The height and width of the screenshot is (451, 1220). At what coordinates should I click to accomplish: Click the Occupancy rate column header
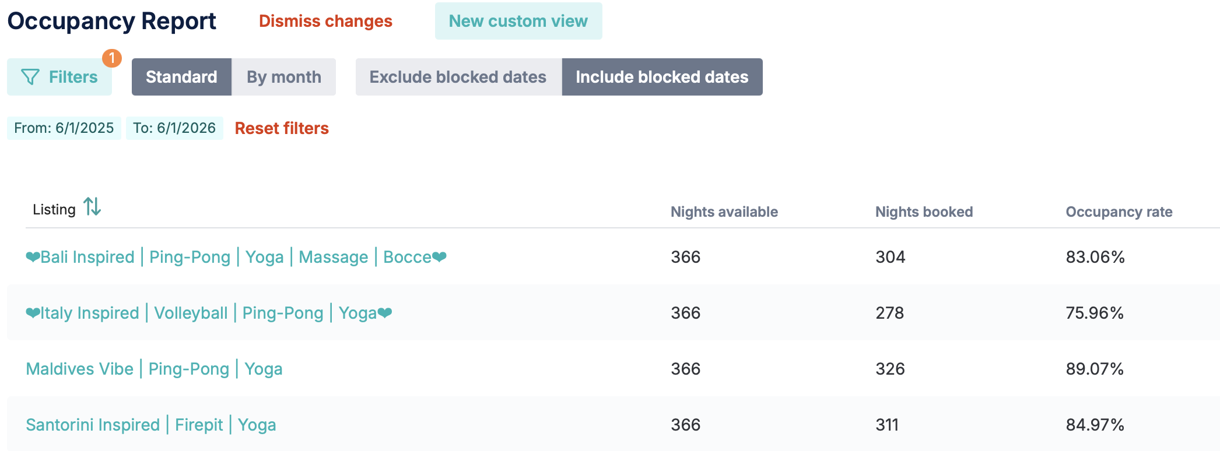click(1119, 212)
